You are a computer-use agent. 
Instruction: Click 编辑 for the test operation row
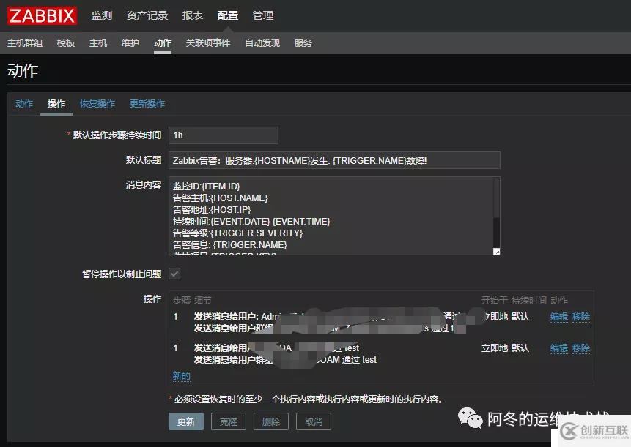tap(559, 348)
